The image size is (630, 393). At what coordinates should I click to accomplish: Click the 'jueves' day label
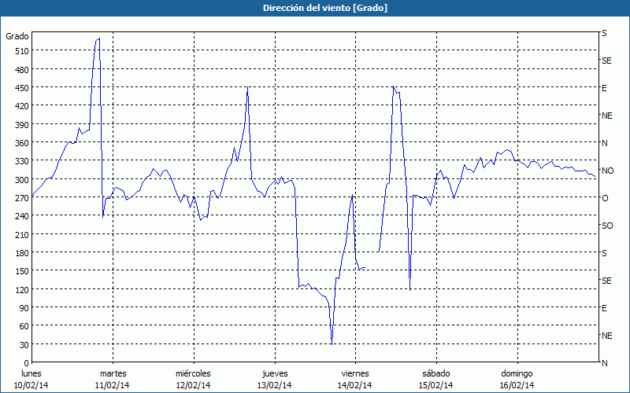pyautogui.click(x=274, y=373)
